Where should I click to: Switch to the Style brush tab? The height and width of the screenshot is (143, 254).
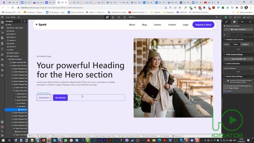227,22
